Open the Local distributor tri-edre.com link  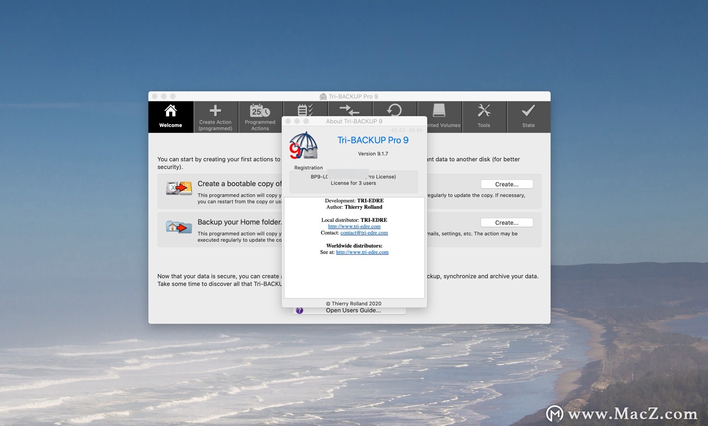(x=354, y=226)
